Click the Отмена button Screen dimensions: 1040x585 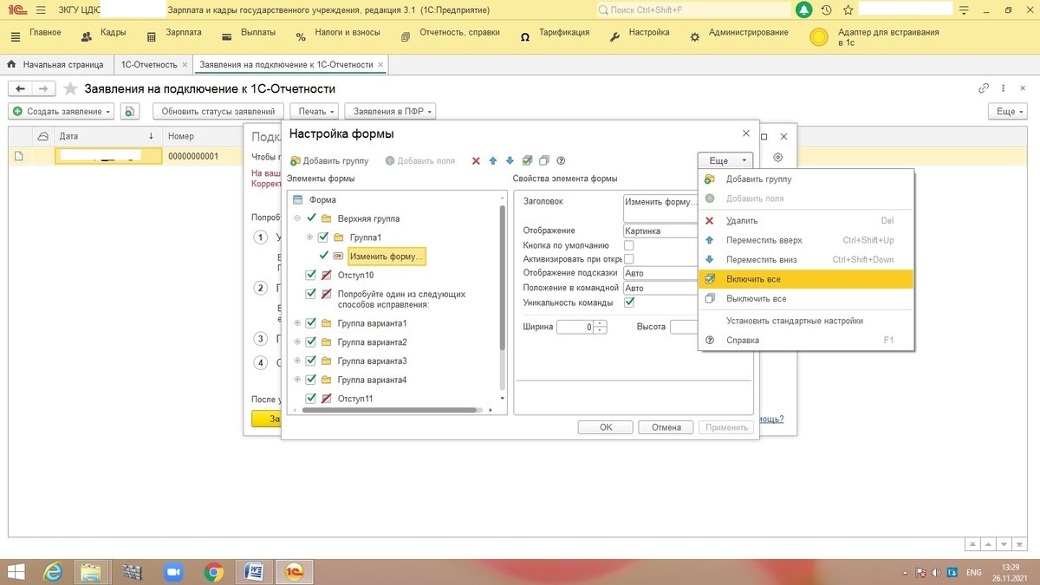click(666, 427)
